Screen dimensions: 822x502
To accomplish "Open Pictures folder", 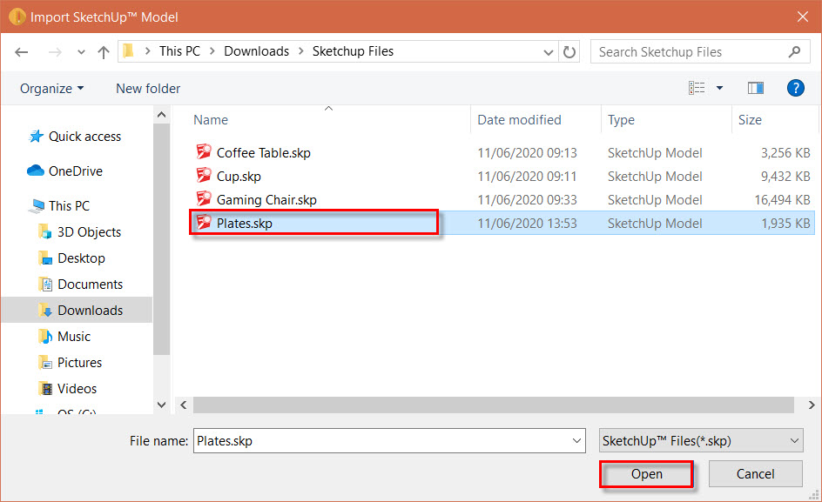I will [80, 363].
